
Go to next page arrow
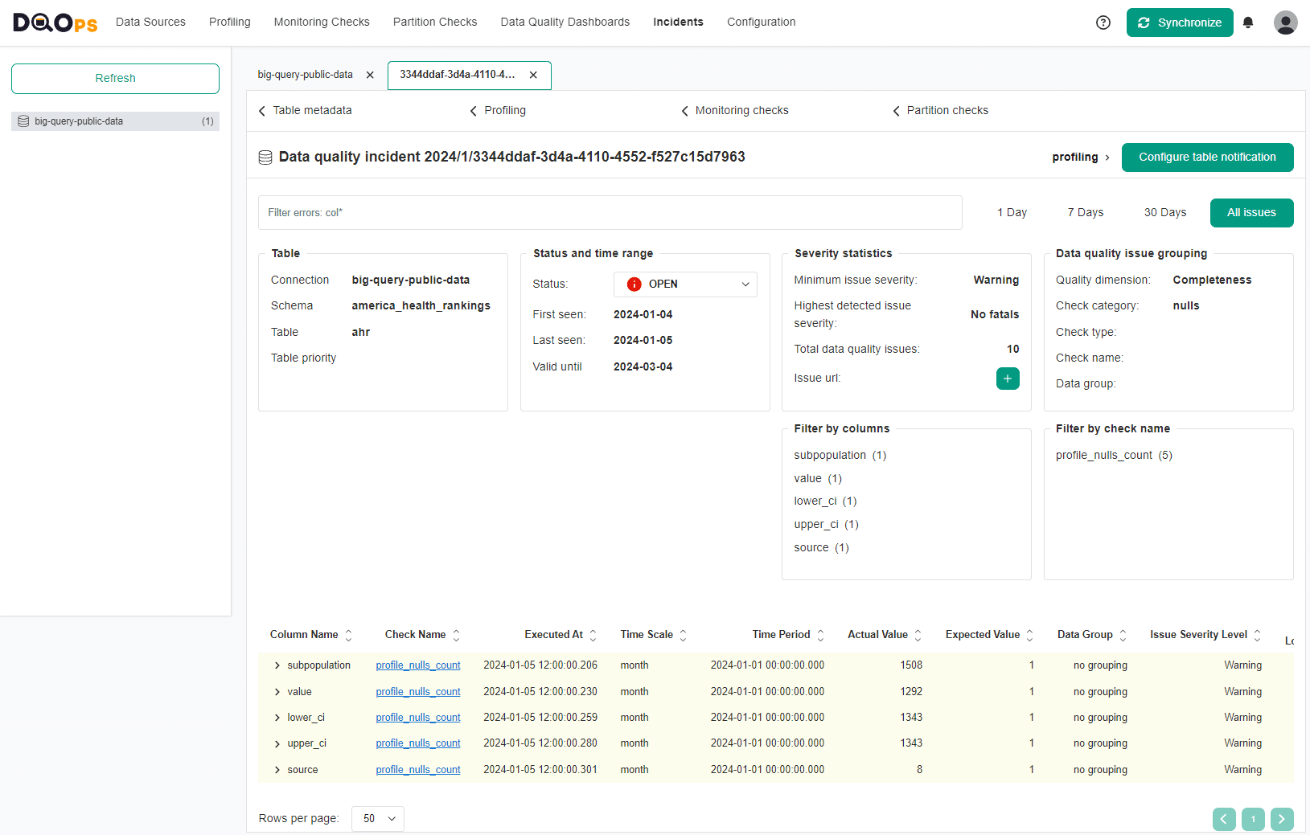[x=1282, y=819]
